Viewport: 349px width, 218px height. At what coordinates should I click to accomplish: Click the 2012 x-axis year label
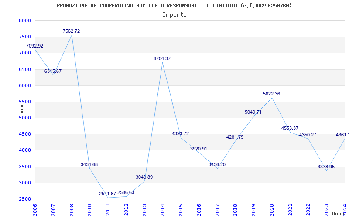(x=126, y=210)
